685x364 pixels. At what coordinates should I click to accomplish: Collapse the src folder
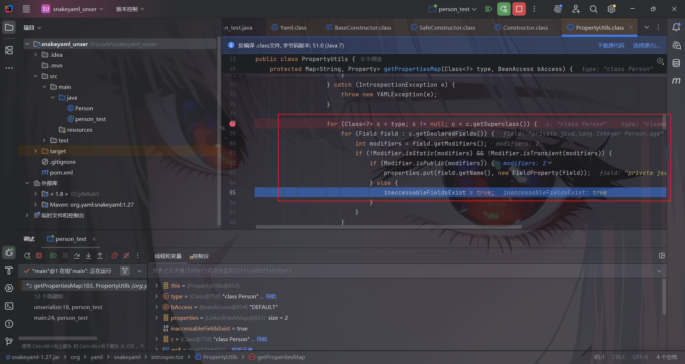click(x=36, y=76)
